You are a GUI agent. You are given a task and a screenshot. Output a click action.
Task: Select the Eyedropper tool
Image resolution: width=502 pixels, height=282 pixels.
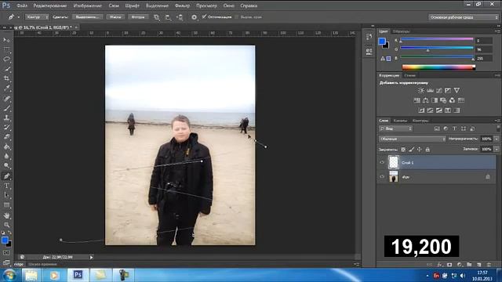[6, 88]
